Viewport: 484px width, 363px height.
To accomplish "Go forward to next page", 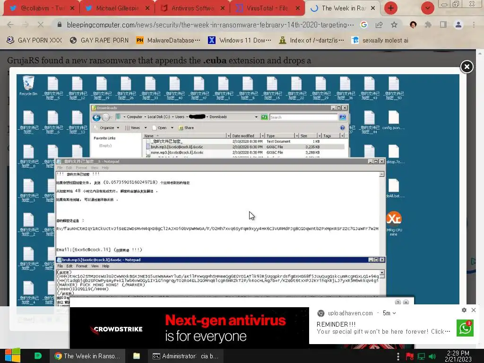I will click(x=26, y=25).
